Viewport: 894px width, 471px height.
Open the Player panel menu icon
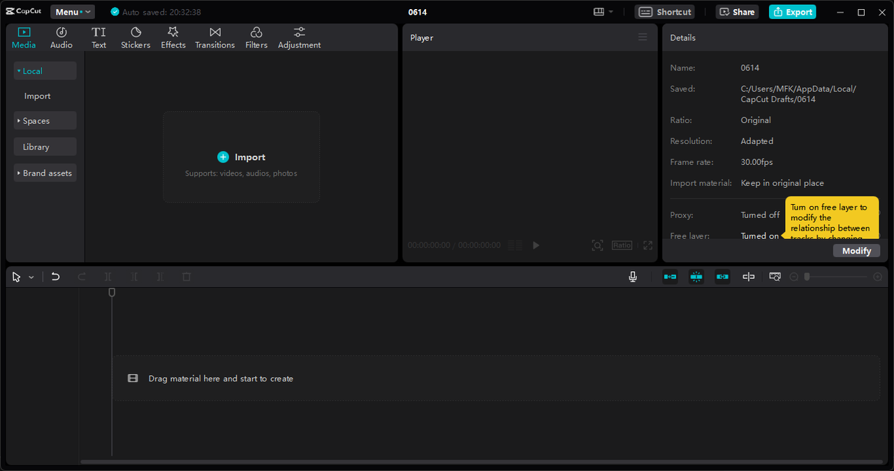pyautogui.click(x=643, y=37)
